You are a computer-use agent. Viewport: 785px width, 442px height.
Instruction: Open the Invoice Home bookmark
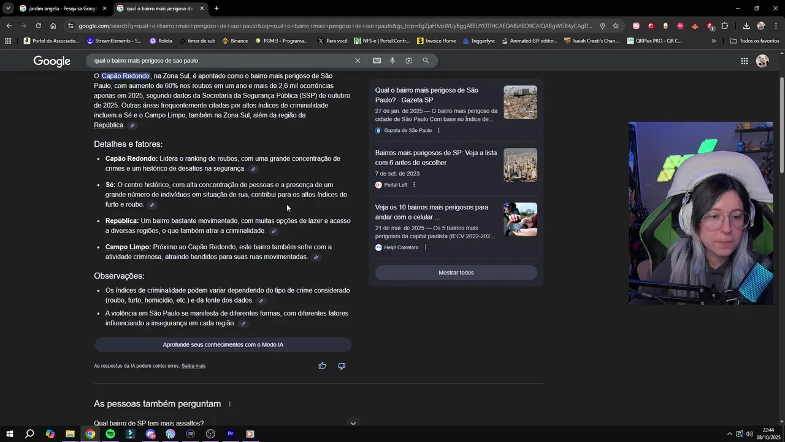point(437,41)
